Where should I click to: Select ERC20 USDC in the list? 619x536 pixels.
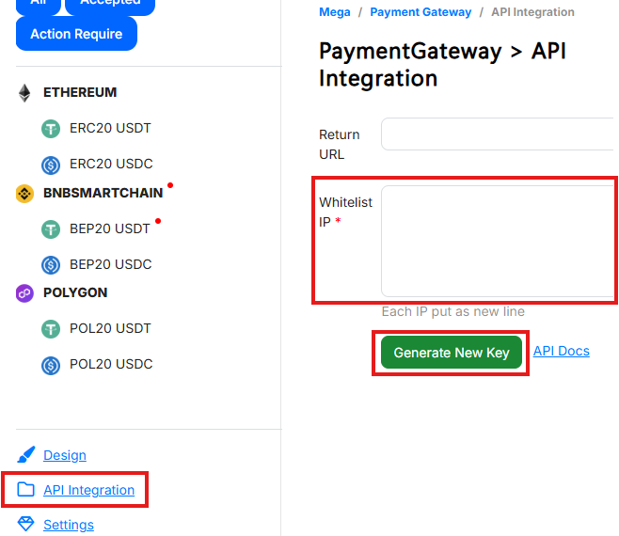111,164
